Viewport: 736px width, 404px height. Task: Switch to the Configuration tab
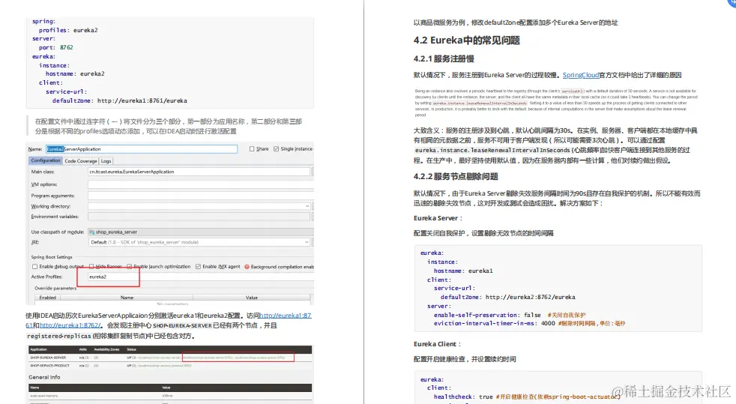(46, 160)
